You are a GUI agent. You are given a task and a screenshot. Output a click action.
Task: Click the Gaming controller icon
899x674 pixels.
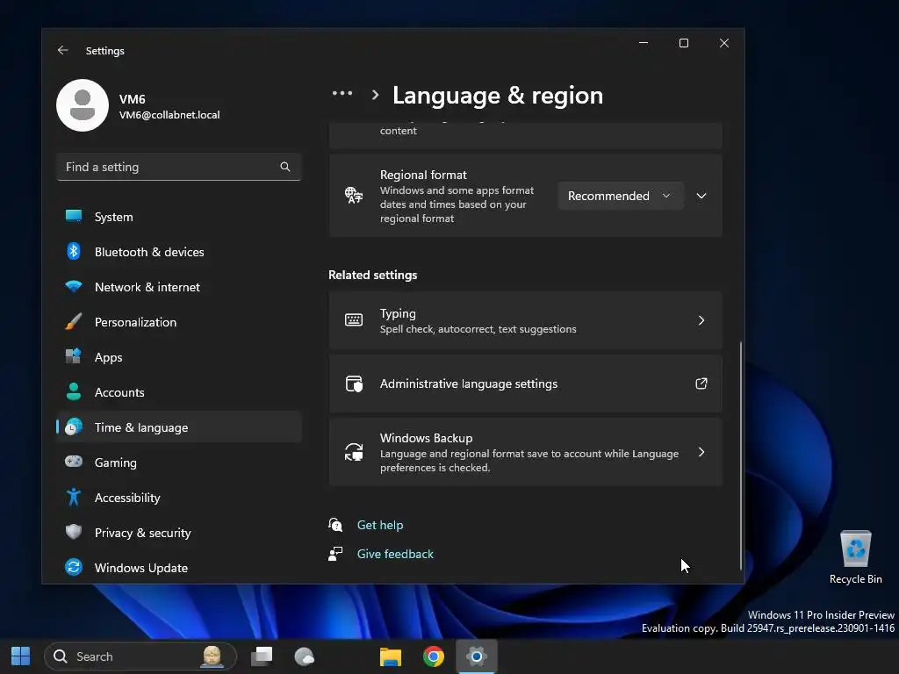(74, 462)
